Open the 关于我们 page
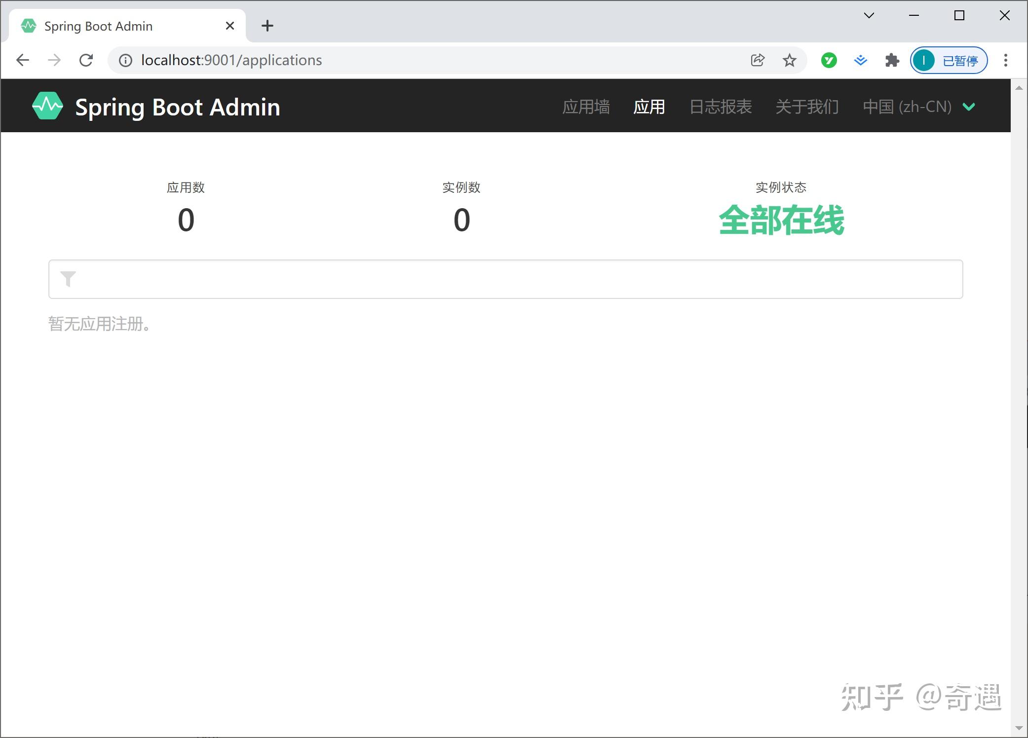The image size is (1028, 738). coord(806,107)
